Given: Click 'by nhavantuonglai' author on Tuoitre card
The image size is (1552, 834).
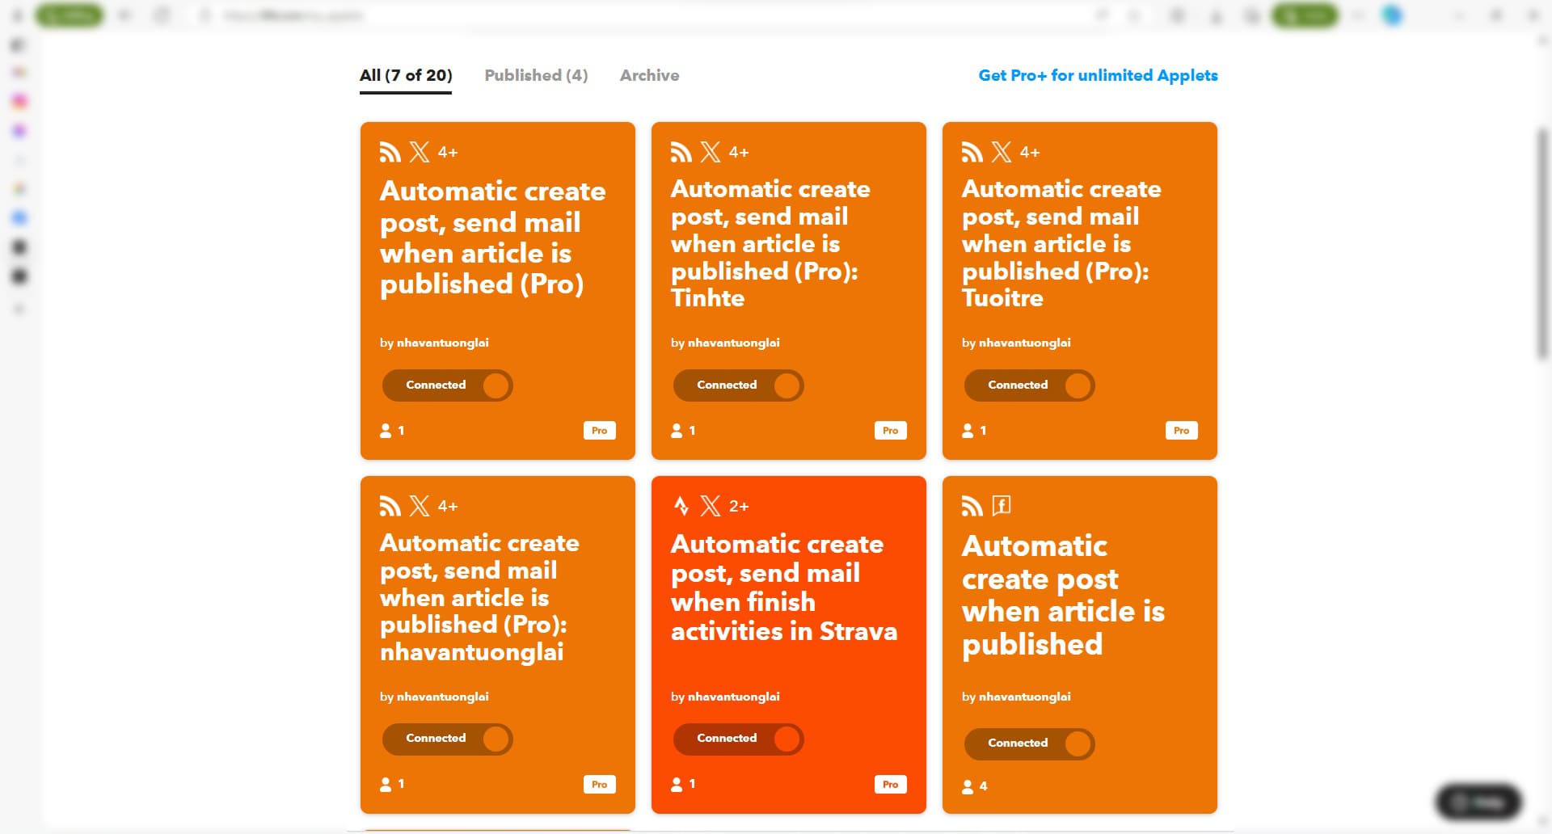Looking at the screenshot, I should coord(1016,343).
